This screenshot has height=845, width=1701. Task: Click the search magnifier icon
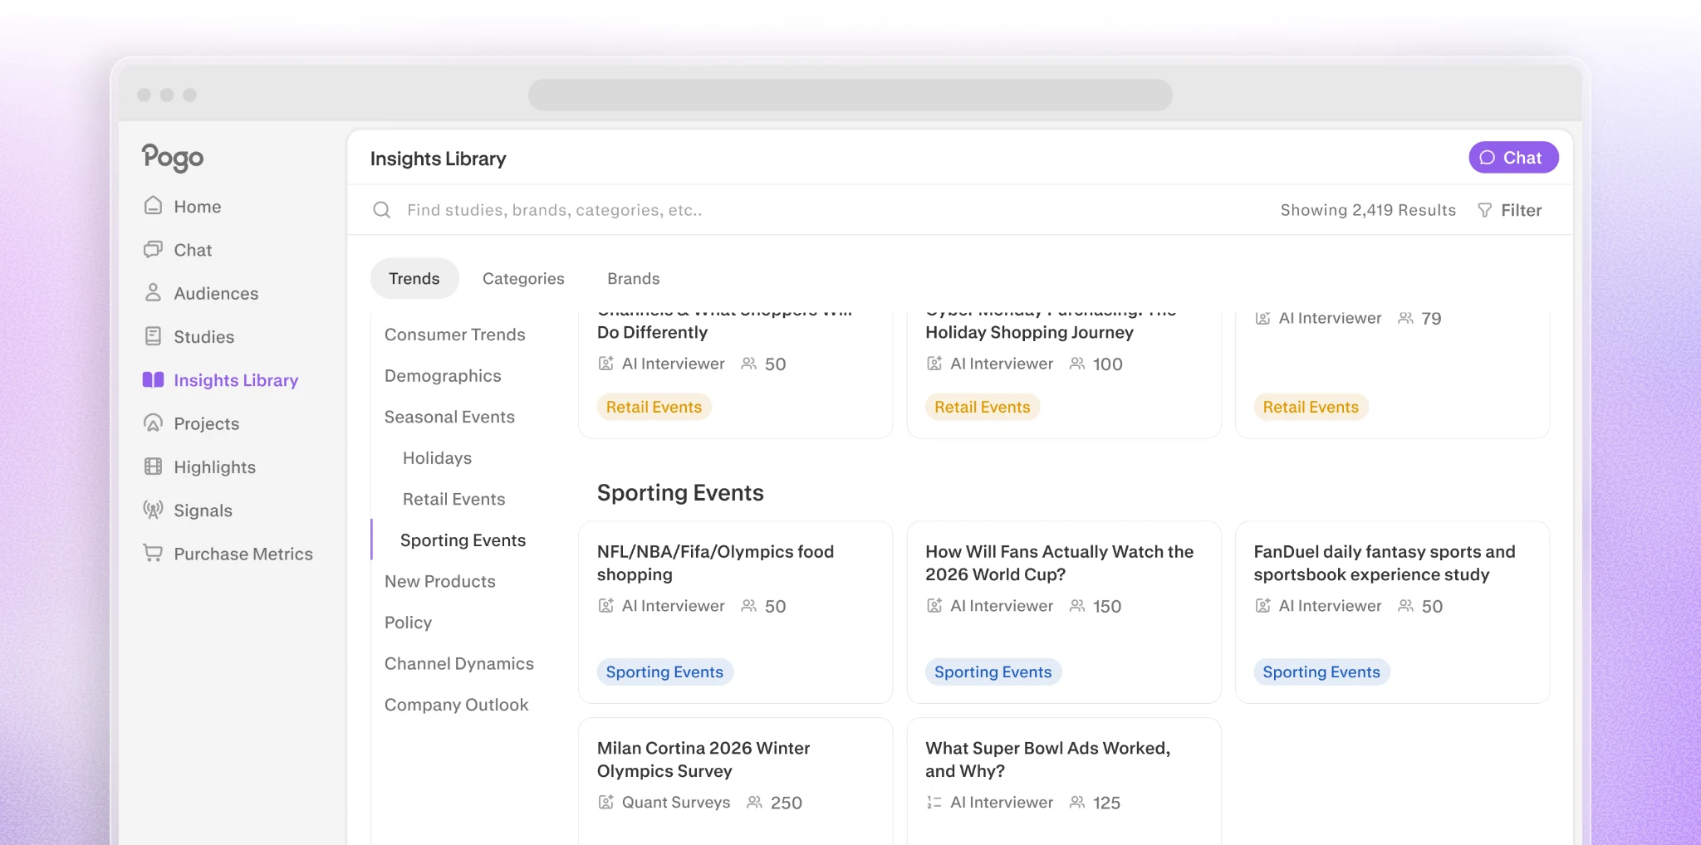382,210
